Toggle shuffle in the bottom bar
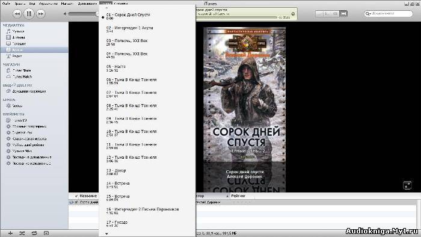The height and width of the screenshot is (237, 421). click(x=22, y=233)
